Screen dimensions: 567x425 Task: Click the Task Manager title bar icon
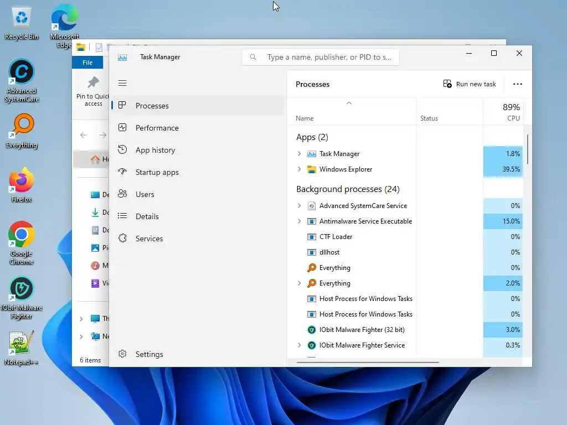click(x=122, y=57)
